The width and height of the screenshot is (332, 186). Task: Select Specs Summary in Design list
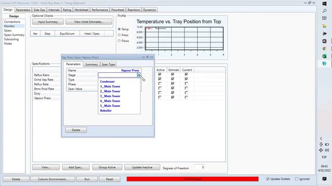pos(14,35)
